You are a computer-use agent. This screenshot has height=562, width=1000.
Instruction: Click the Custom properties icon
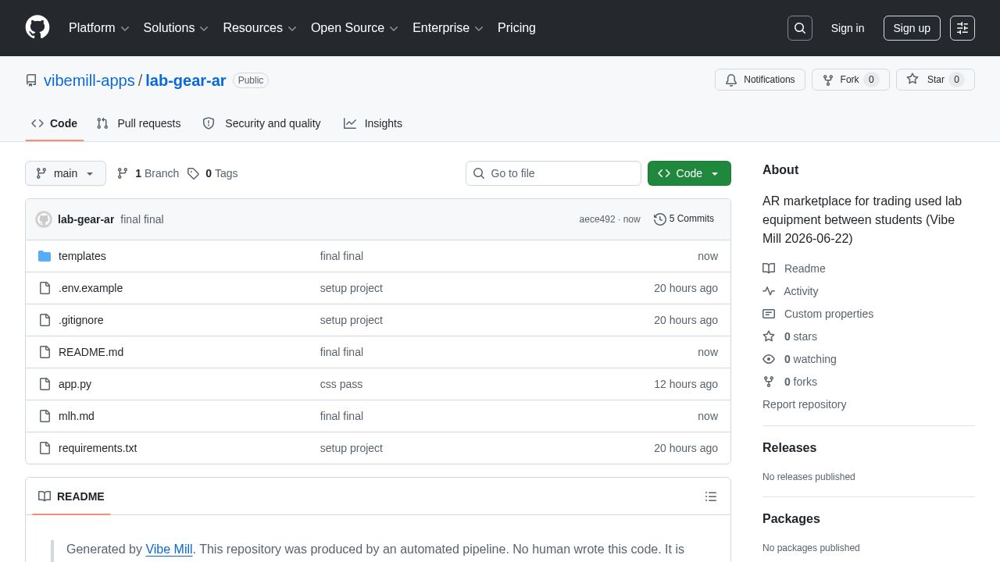tap(769, 314)
